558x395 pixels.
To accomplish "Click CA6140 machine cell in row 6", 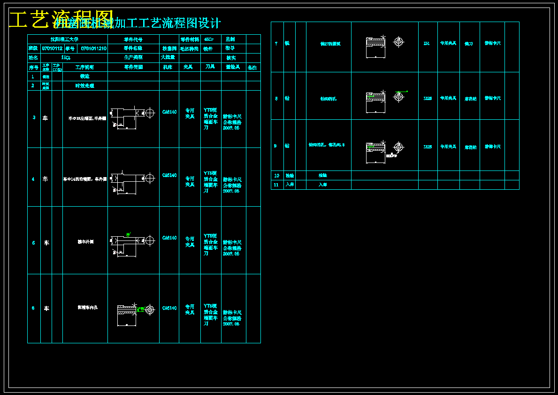I will click(x=169, y=308).
